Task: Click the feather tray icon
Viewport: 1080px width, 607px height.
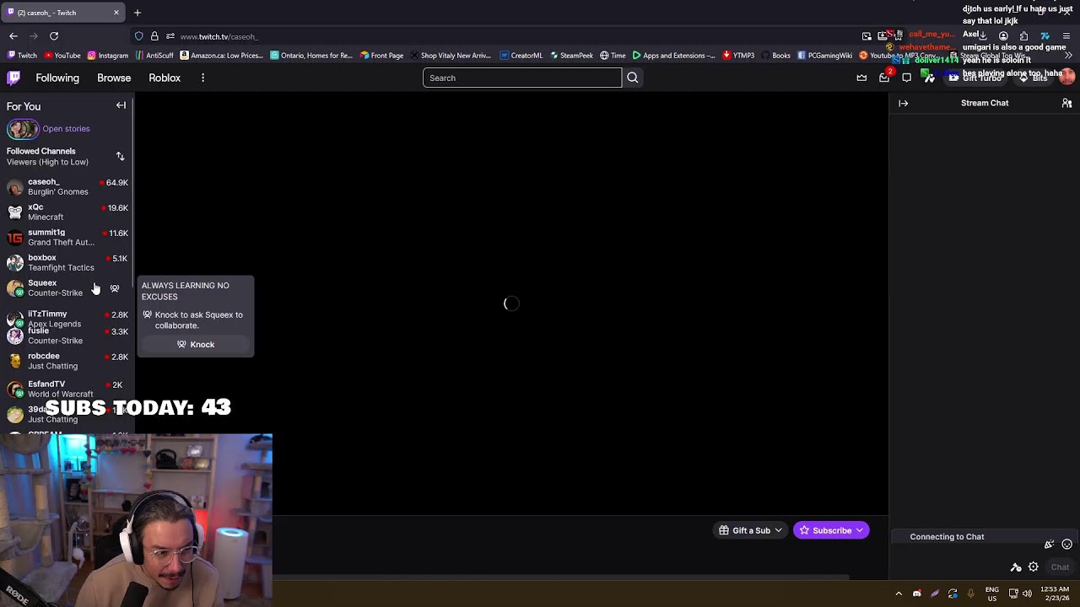Action: 934,594
